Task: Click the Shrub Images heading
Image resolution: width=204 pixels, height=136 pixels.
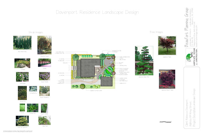Action: pyautogui.click(x=36, y=32)
